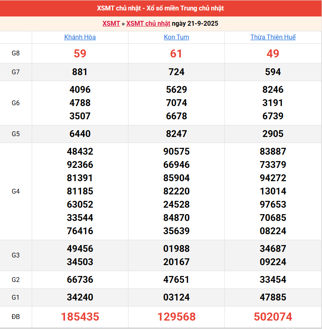This screenshot has width=322, height=329.
Task: Click the XSMT breadcrumb link
Action: (111, 23)
